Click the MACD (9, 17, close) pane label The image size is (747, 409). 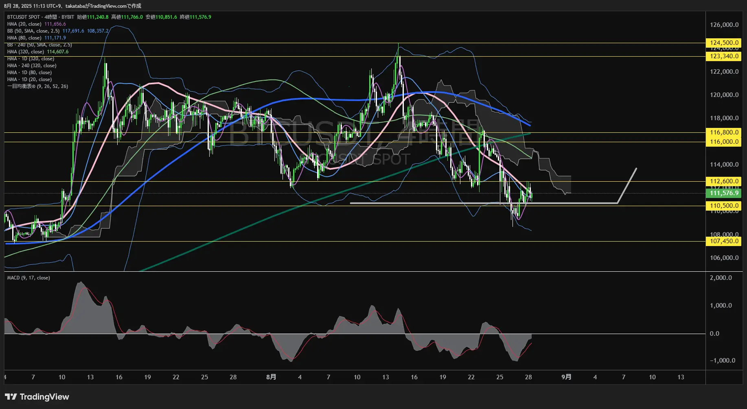point(28,278)
